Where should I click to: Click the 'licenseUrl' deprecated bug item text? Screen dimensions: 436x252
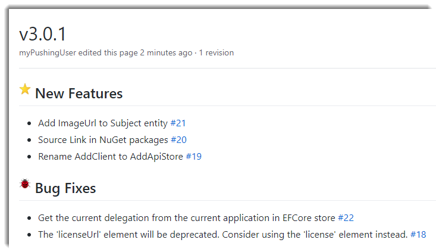223,235
